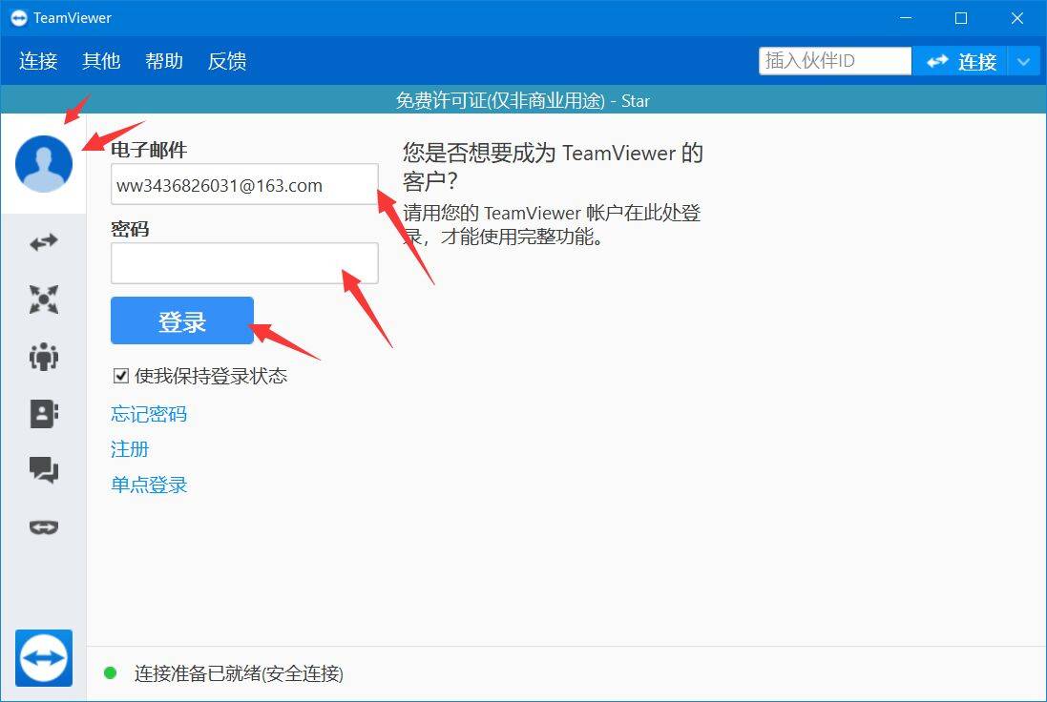Click the green connection status indicator

coord(111,673)
